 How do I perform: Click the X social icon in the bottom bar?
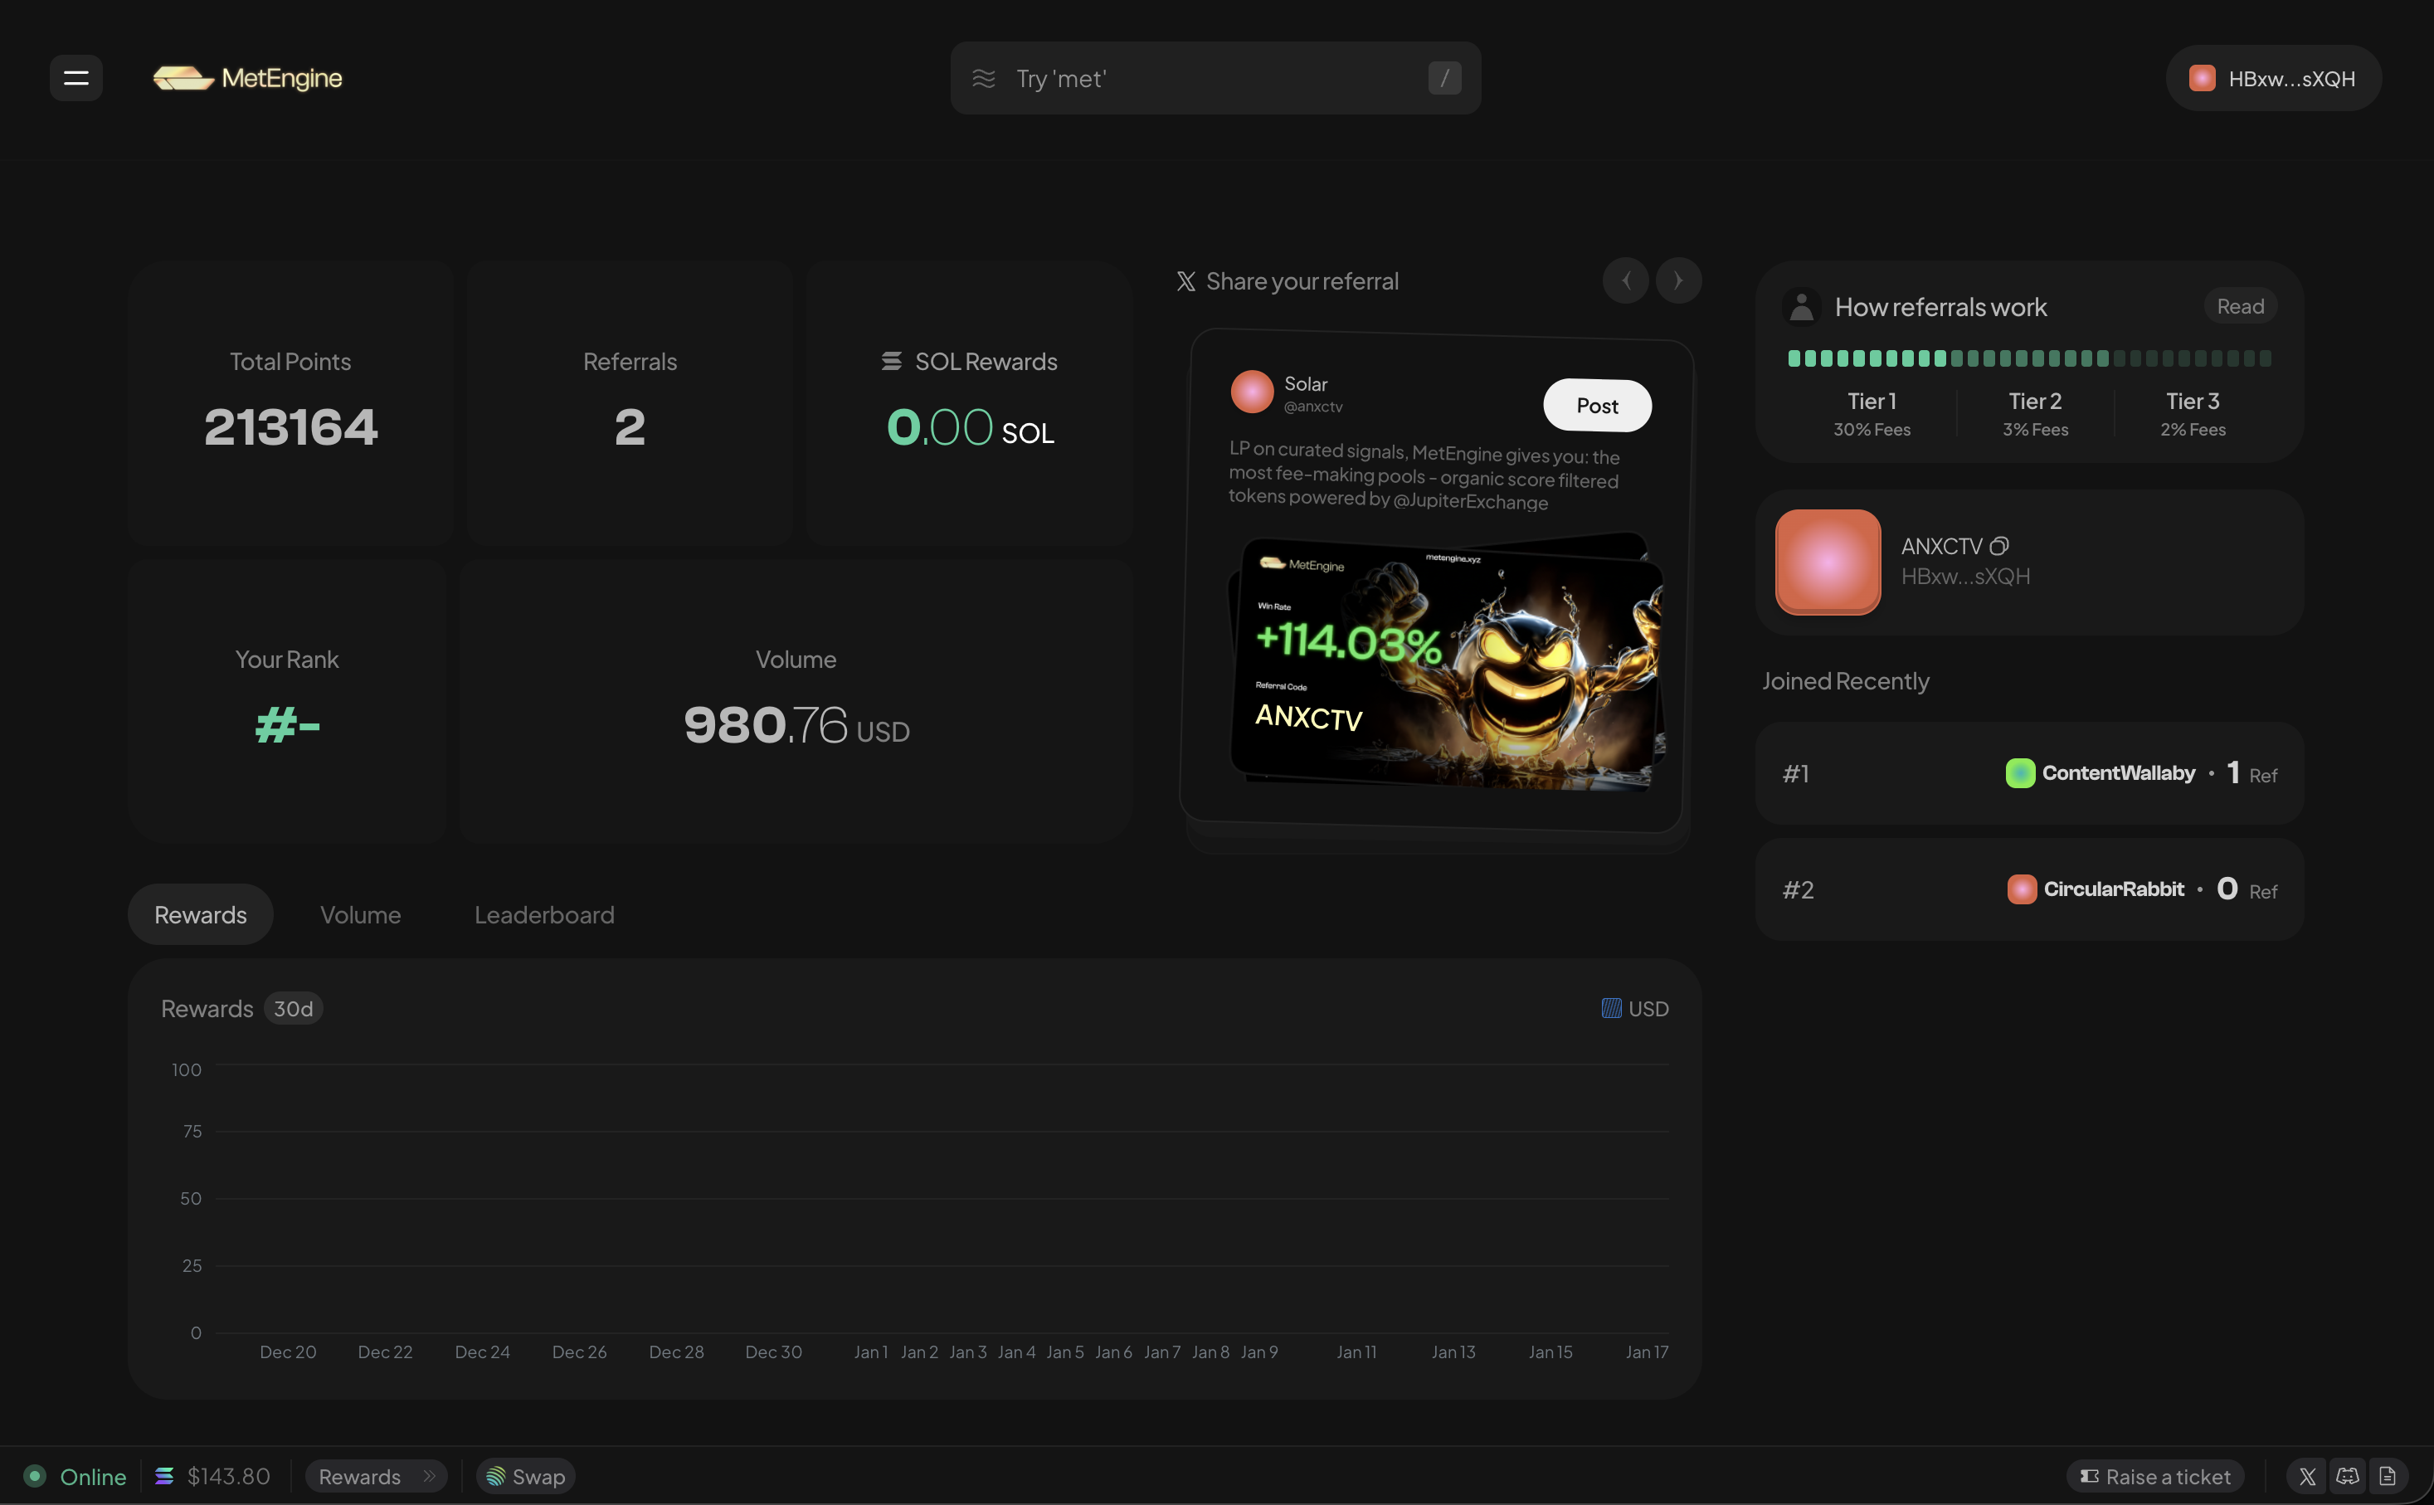click(2306, 1476)
